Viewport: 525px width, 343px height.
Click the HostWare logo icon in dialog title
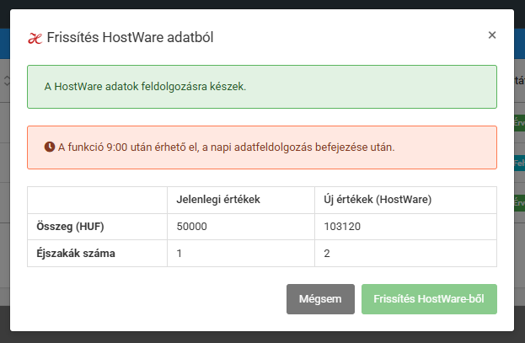(35, 38)
